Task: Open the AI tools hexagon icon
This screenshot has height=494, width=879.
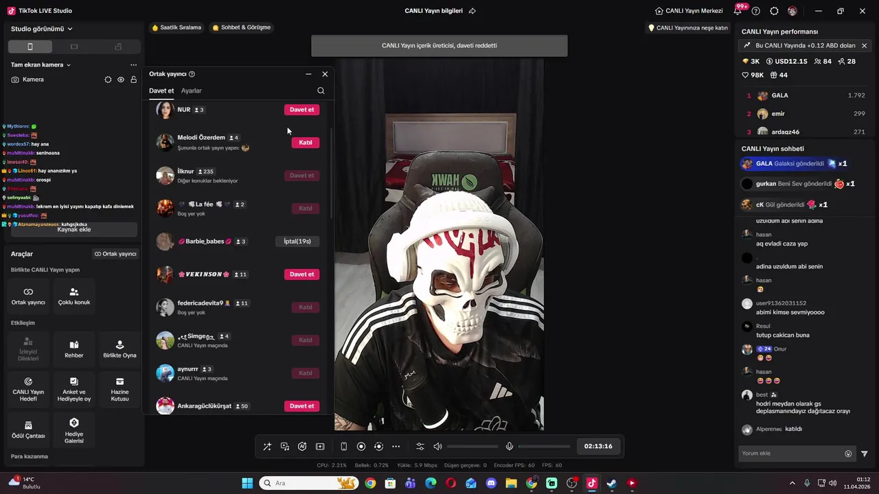Action: [302, 447]
